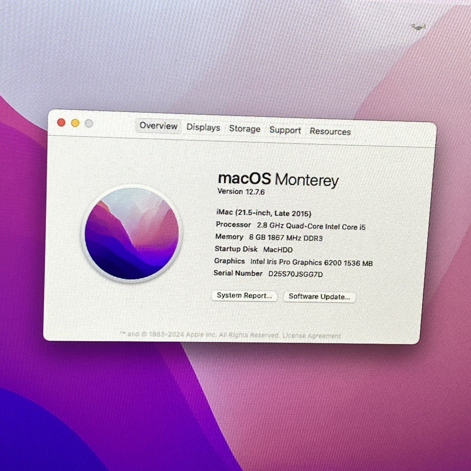Click the 8 GB 1867 MHz DDR3 memory value
Screen dimensions: 471x471
(286, 238)
